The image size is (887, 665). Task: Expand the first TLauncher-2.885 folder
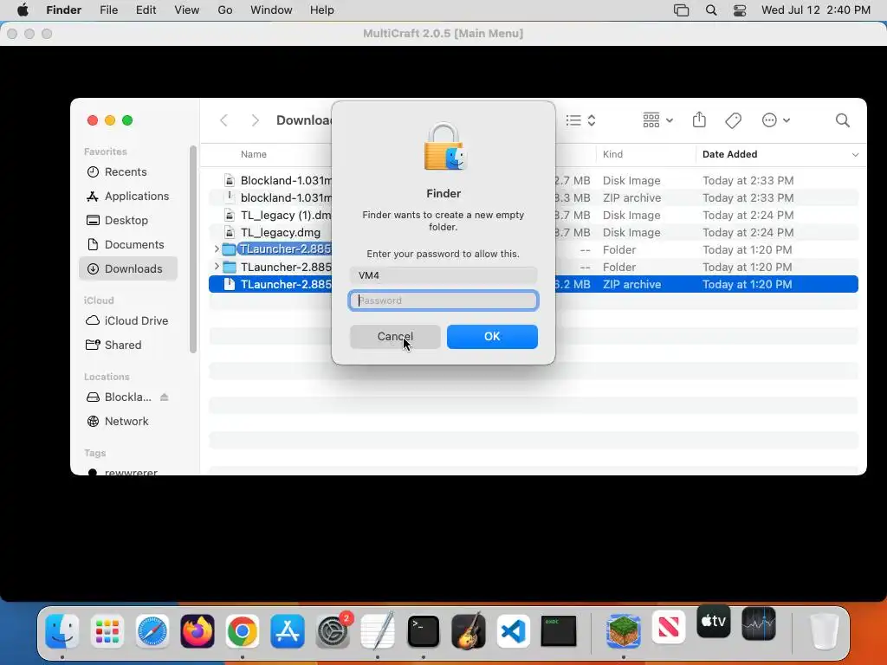pos(216,249)
